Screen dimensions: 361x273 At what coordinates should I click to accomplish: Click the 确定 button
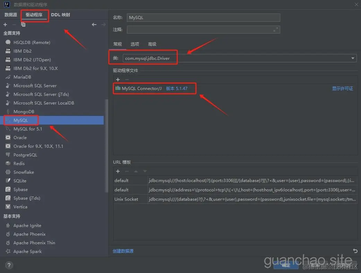[286, 265]
